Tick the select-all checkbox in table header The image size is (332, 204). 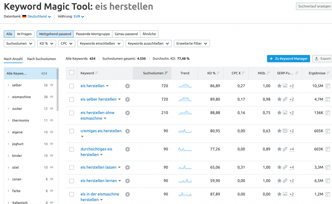pyautogui.click(x=72, y=73)
